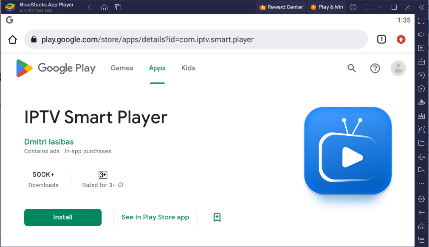The width and height of the screenshot is (429, 247).
Task: Tap the browser home icon
Action: [x=13, y=39]
